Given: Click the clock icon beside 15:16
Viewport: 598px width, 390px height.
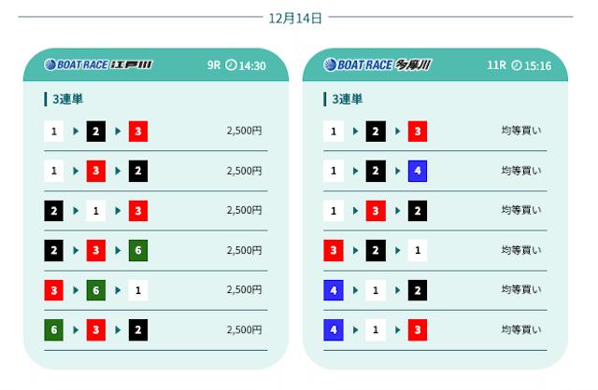Looking at the screenshot, I should click(x=516, y=66).
